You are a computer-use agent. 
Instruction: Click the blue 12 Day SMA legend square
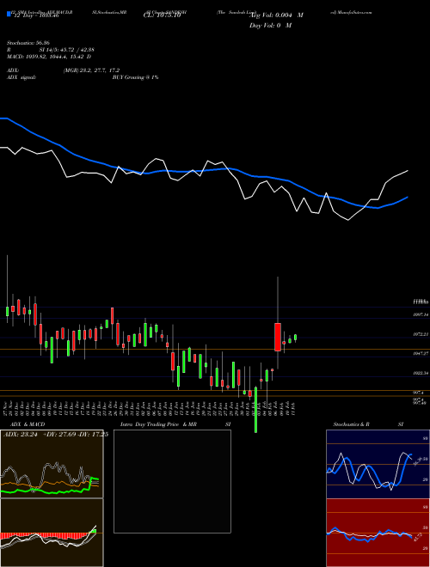[x=9, y=15]
